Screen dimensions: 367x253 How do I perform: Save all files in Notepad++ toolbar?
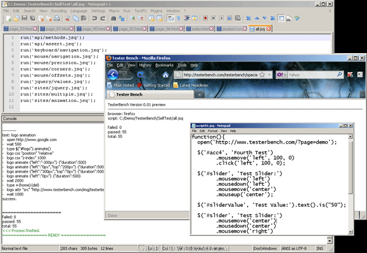point(32,18)
